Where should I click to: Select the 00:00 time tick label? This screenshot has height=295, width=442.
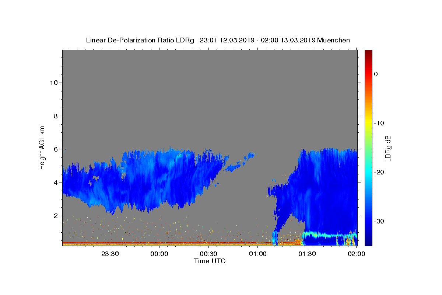click(x=159, y=254)
